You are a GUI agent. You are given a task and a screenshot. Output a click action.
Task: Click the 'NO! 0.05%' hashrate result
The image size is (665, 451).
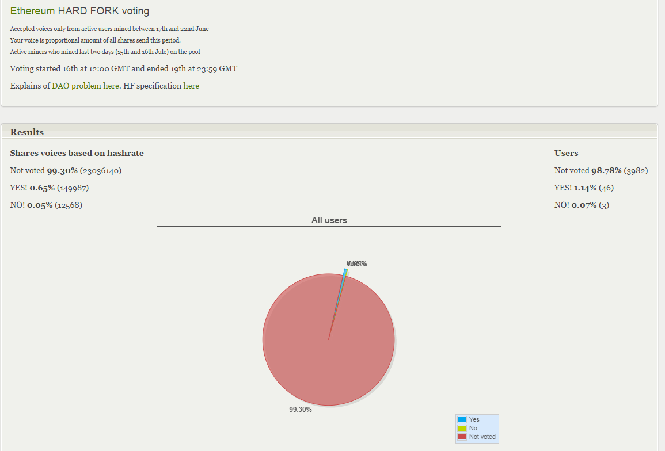46,205
